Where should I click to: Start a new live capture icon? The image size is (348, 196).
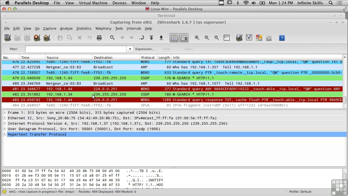[27, 38]
